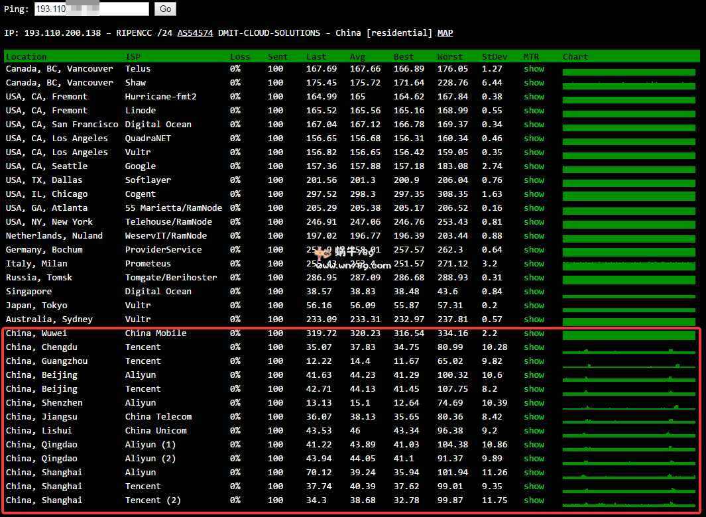Show MTR for China Wuwei China Mobile

[x=534, y=333]
